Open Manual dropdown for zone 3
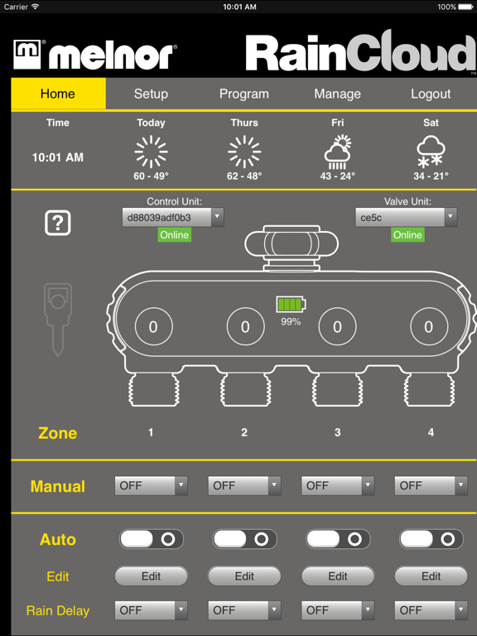 tap(338, 485)
